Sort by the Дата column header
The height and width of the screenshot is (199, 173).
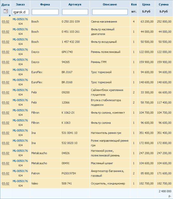(5, 5)
